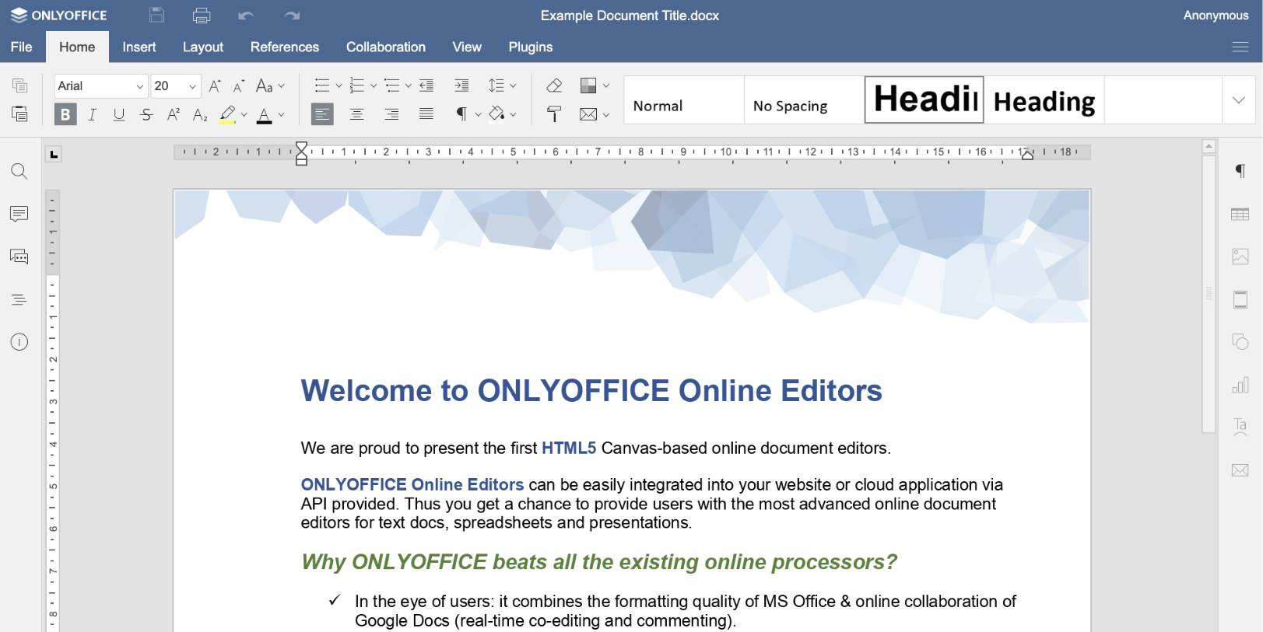1263x632 pixels.
Task: Click the Save icon in title bar
Action: click(156, 15)
